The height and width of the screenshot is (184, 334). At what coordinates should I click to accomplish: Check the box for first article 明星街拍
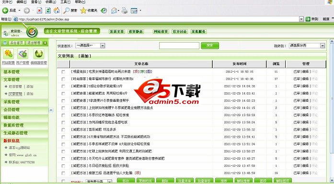pos(63,72)
